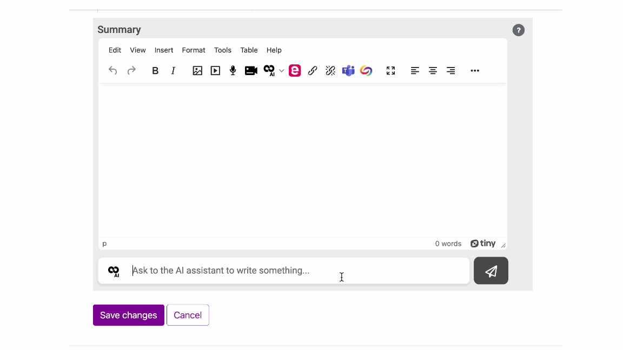This screenshot has height=350, width=623.
Task: Record audio with the microphone icon
Action: (233, 71)
